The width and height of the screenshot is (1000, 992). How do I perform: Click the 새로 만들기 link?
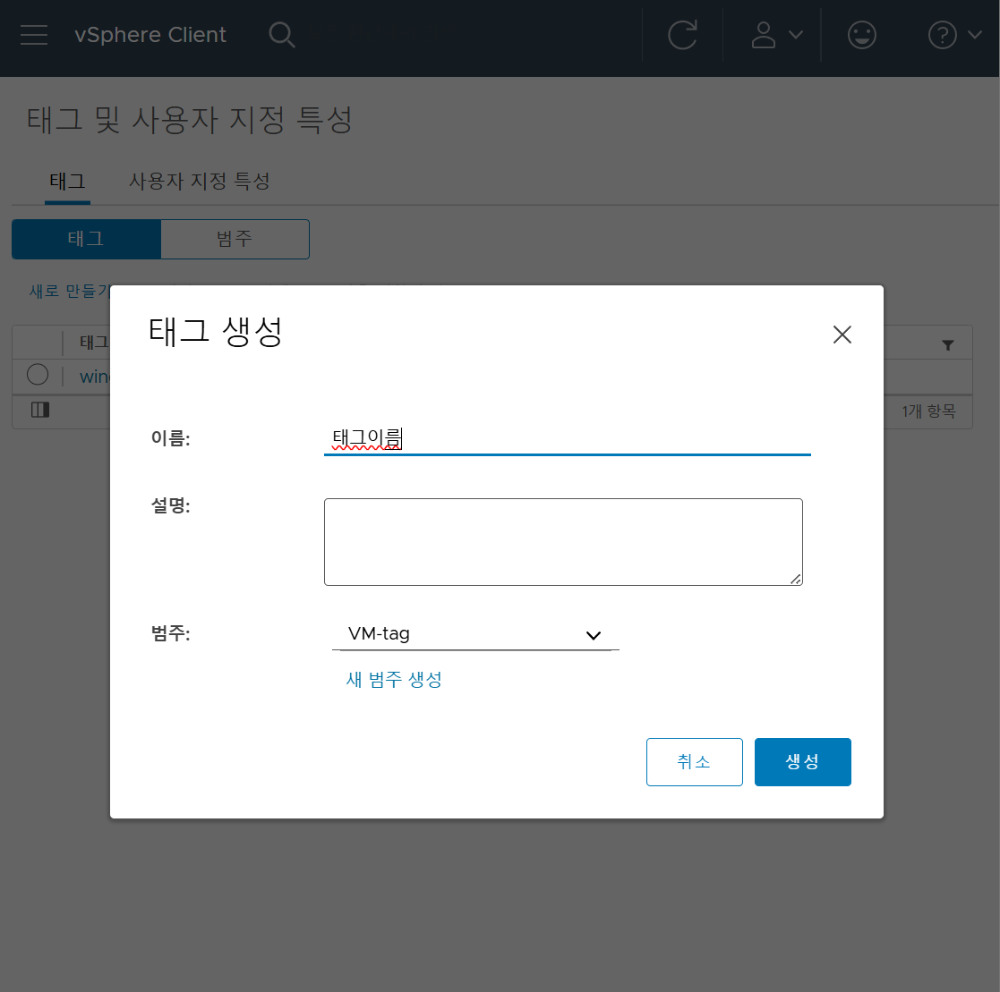70,292
